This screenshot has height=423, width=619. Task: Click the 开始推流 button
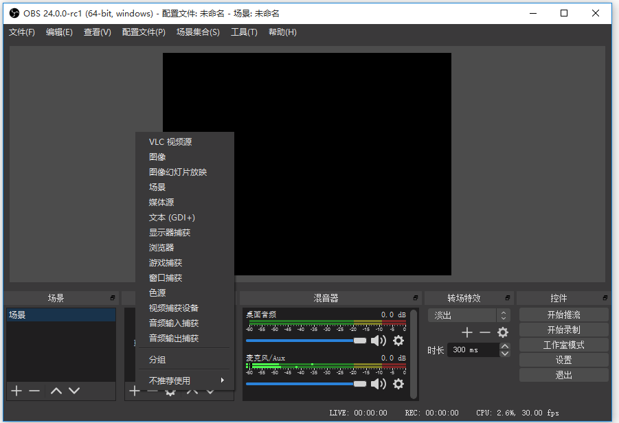pos(563,314)
